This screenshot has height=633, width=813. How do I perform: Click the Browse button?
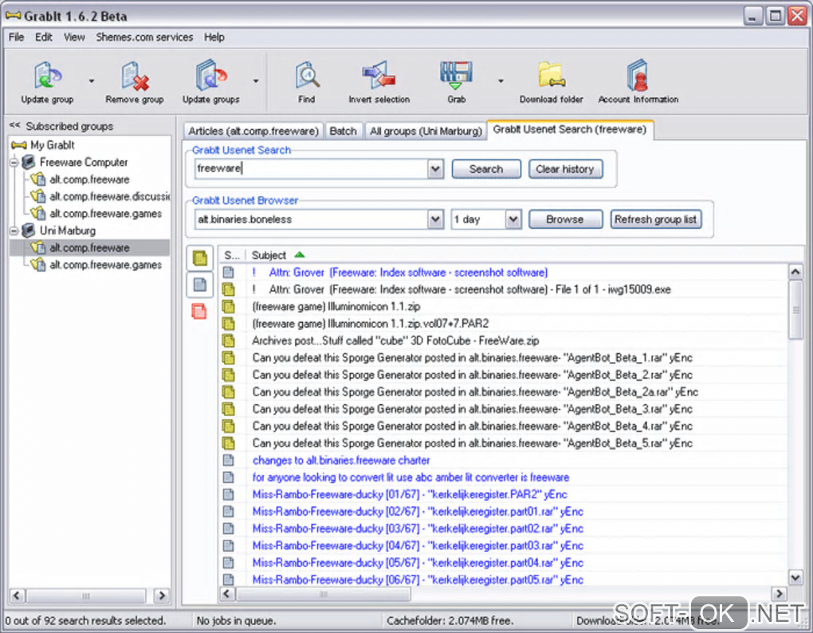[565, 219]
